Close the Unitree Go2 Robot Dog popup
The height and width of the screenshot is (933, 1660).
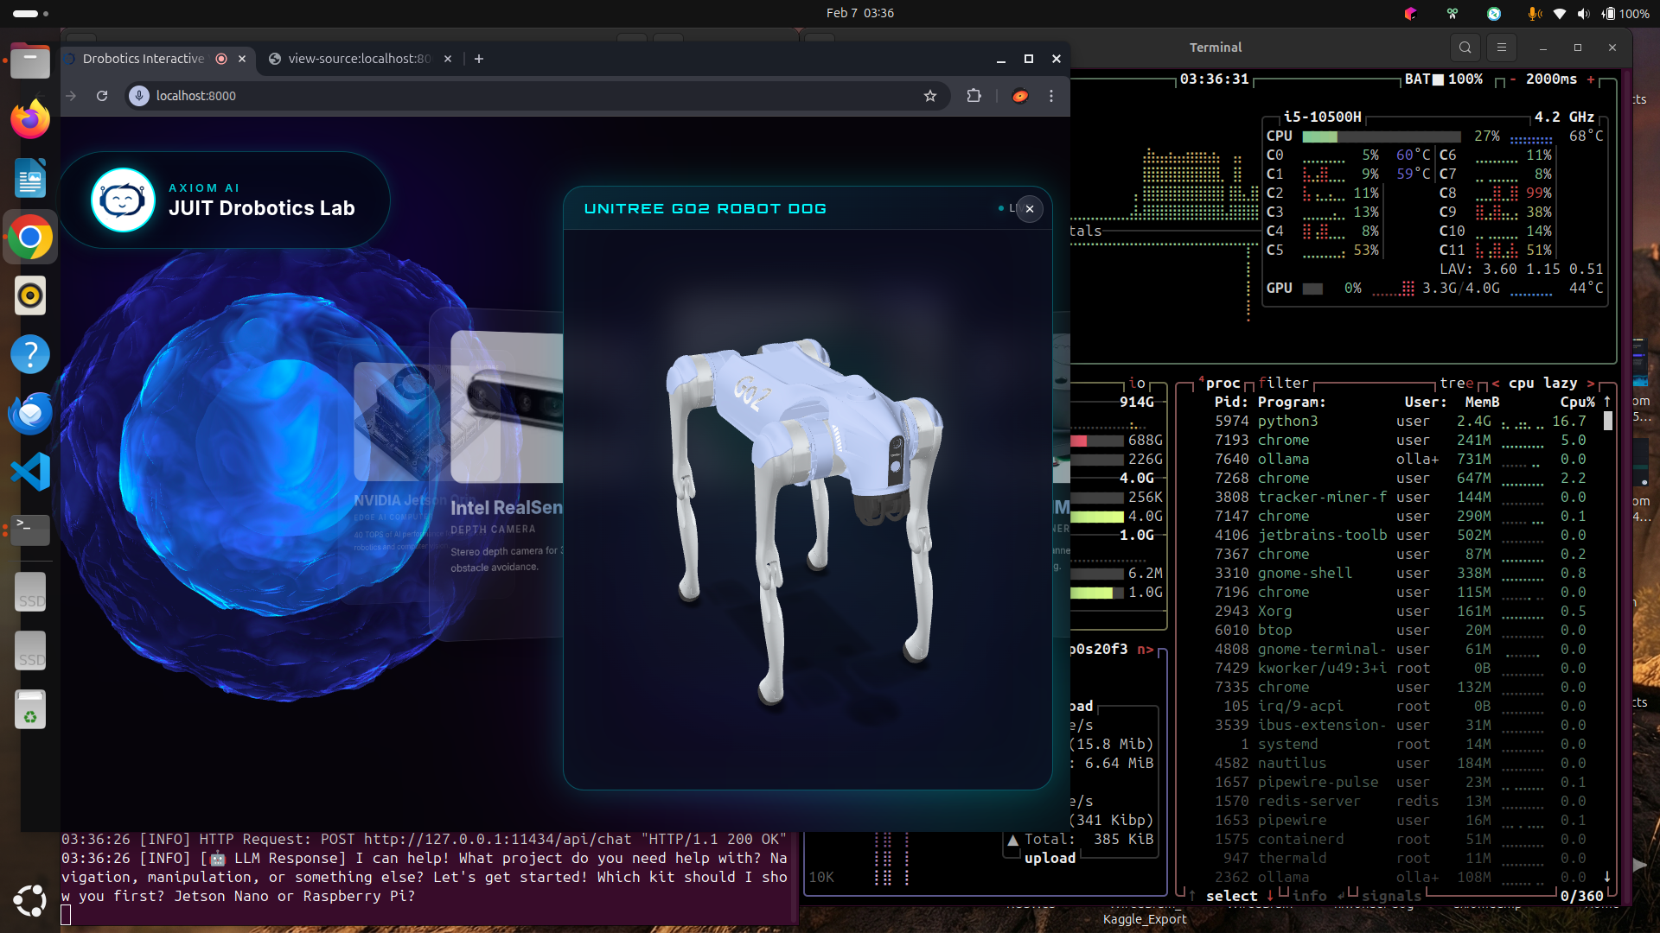(1030, 209)
